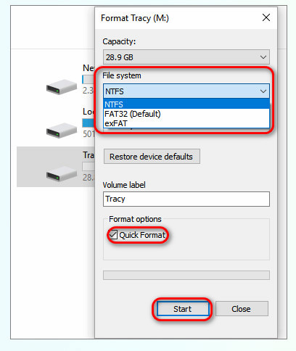Click Restore device defaults button
Image resolution: width=296 pixels, height=351 pixels.
(152, 157)
